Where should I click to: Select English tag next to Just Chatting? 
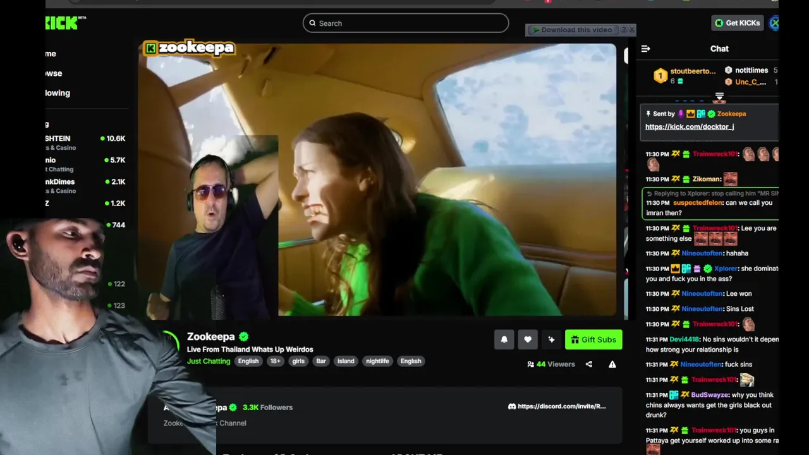tap(248, 361)
